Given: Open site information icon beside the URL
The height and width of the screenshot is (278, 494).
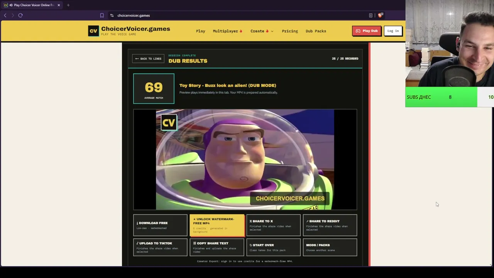Looking at the screenshot, I should (112, 15).
